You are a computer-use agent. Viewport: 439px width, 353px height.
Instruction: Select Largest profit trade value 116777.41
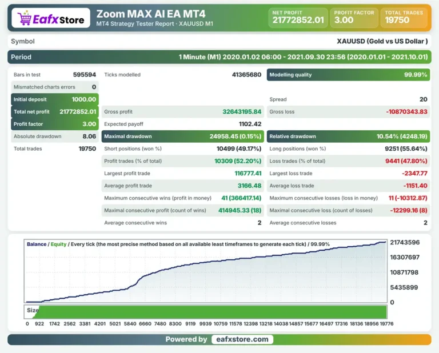point(248,174)
